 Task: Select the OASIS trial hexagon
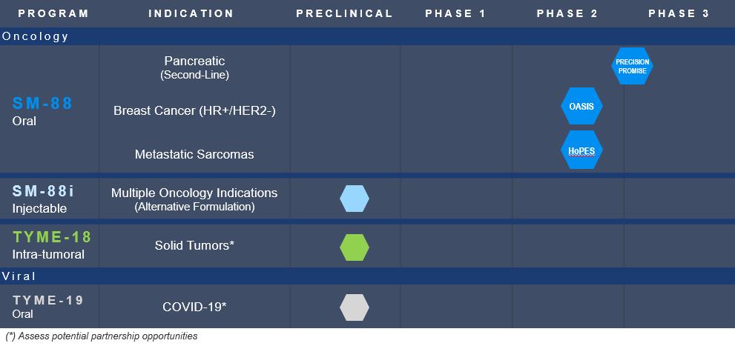[581, 107]
